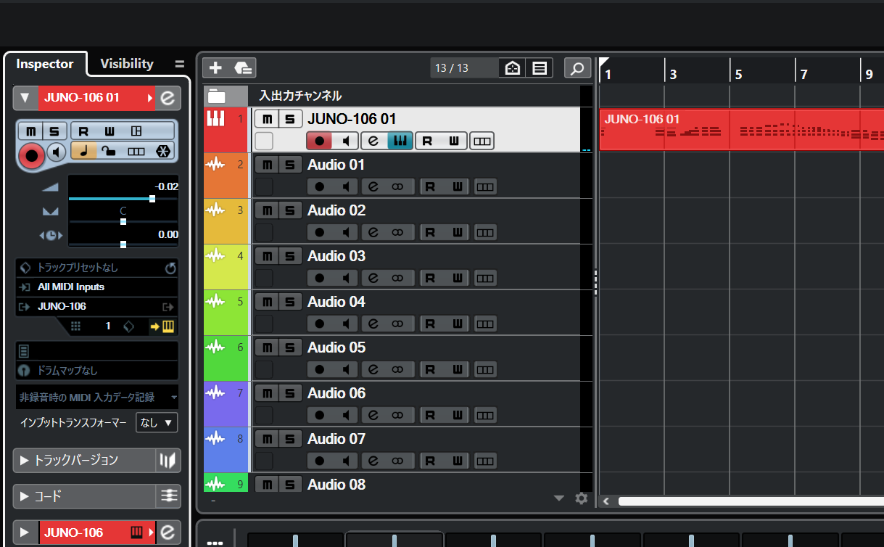Toggle Write automation in Inspector
The width and height of the screenshot is (884, 547).
click(x=110, y=131)
